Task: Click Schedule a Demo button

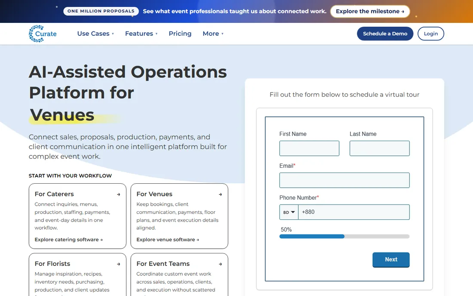Action: [x=385, y=34]
